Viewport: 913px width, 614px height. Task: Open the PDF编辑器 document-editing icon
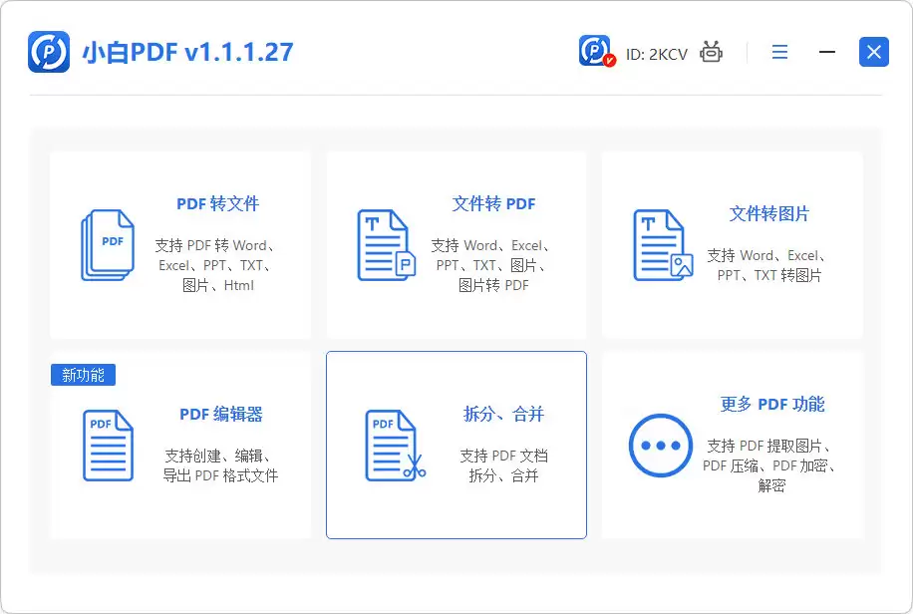pos(107,446)
